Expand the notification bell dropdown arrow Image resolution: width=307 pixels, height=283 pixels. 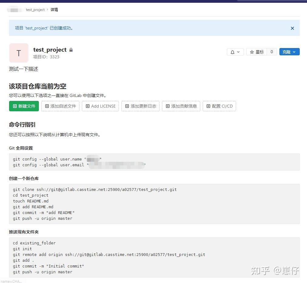238,52
